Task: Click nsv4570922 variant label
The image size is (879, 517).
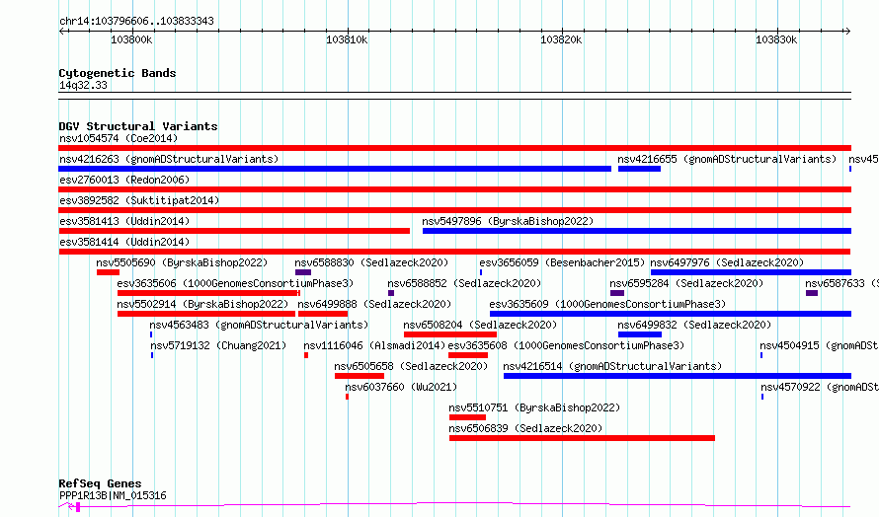Action: click(x=819, y=387)
